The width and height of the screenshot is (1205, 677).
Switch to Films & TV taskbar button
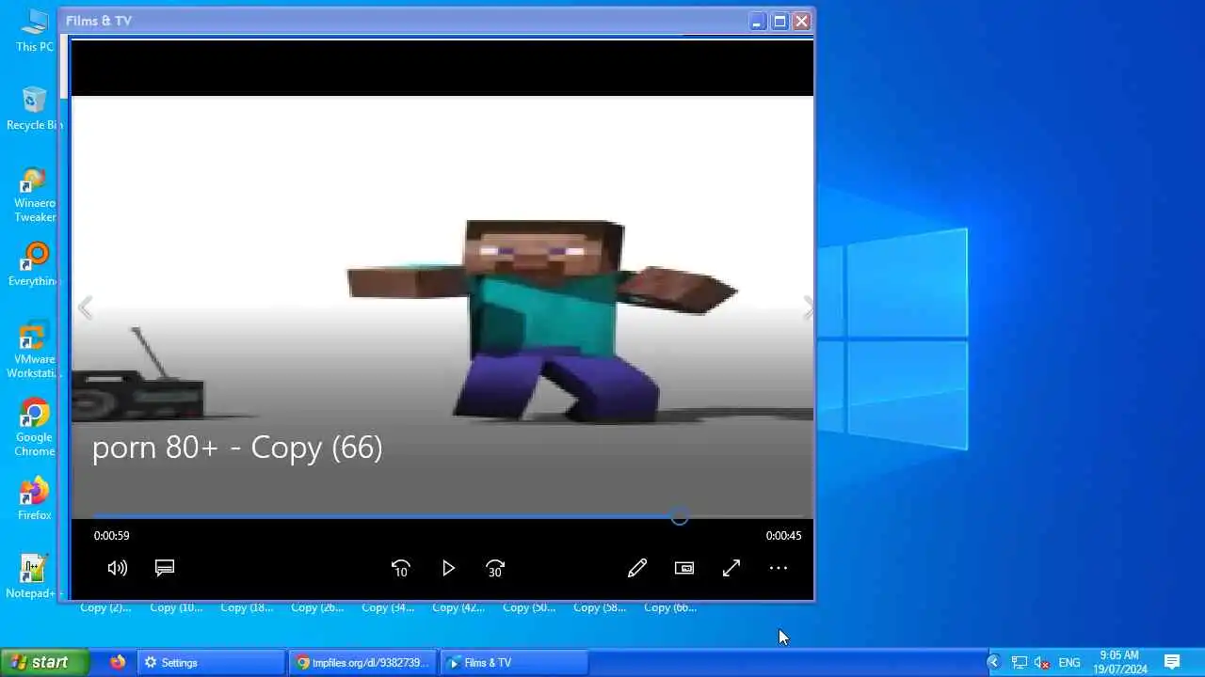(515, 662)
